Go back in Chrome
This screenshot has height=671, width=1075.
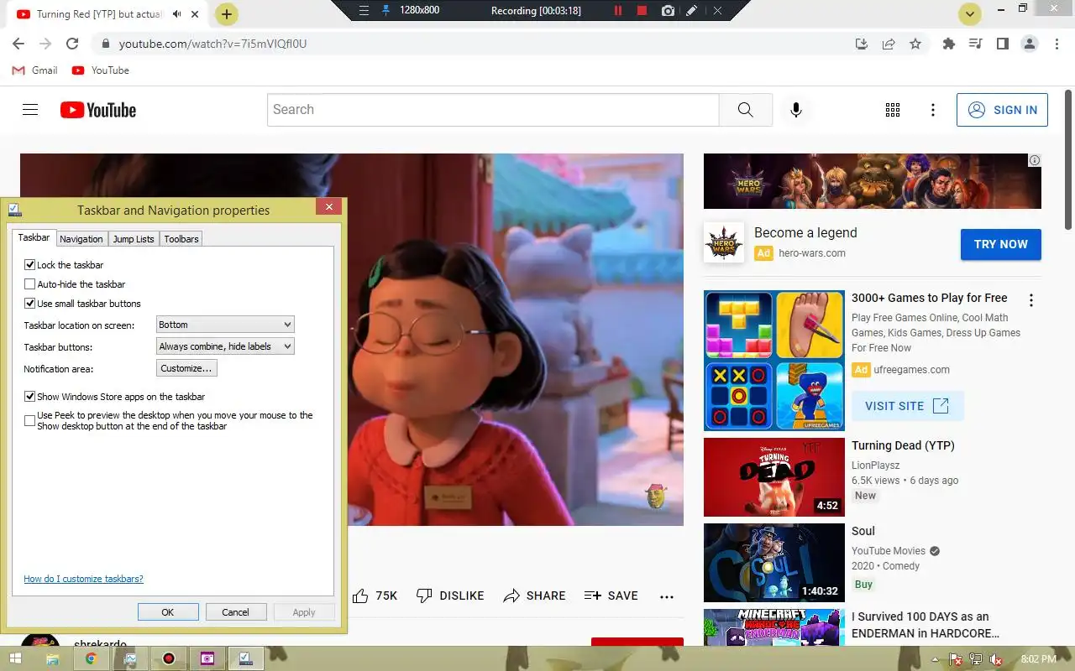pos(18,44)
